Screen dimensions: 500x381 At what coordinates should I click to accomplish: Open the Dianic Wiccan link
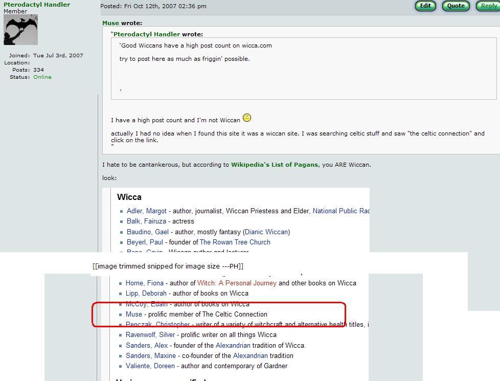(x=266, y=232)
